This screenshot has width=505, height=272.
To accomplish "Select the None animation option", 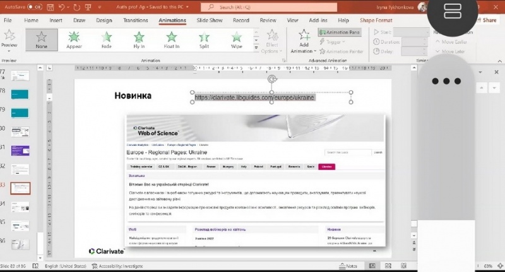I will pos(42,40).
